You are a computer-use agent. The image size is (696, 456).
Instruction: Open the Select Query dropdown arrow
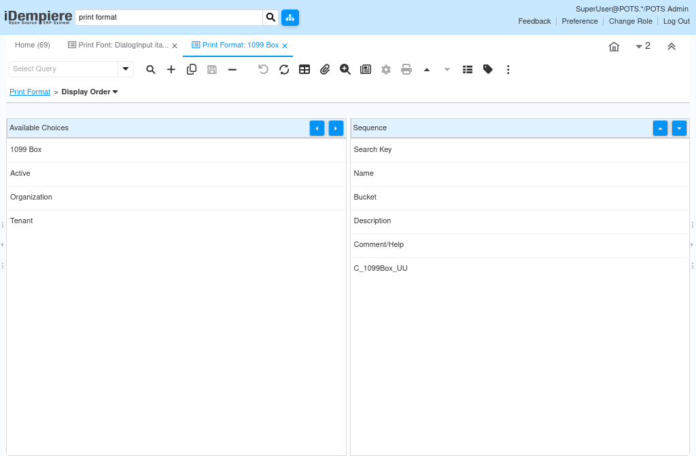point(126,69)
